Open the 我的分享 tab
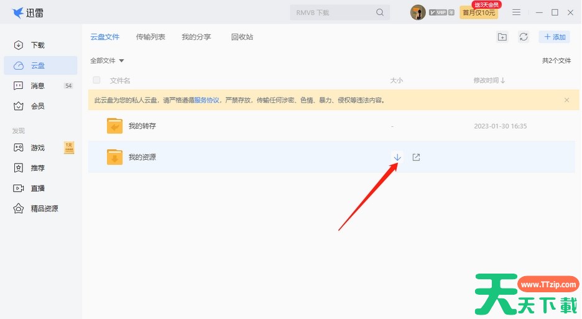 coord(196,37)
